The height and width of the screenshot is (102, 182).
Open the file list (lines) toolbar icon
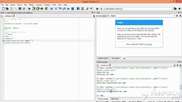pyautogui.click(x=20, y=9)
